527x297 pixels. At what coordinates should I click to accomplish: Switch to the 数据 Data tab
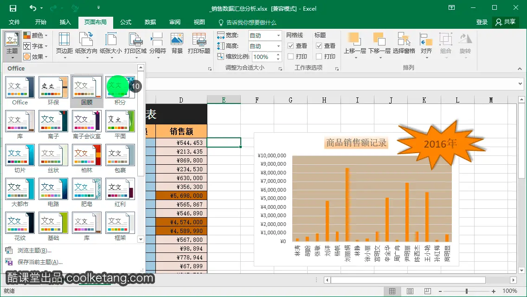click(150, 22)
